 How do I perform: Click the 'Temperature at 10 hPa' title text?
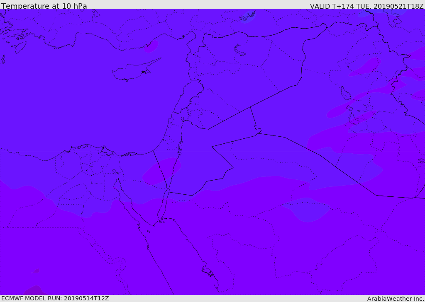pos(44,6)
